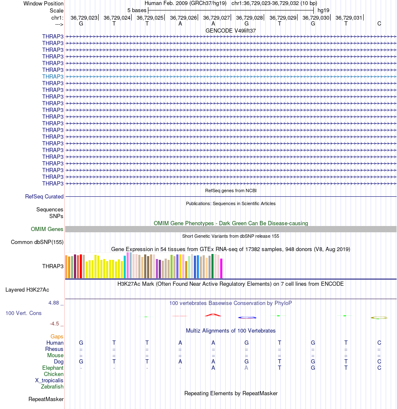
Task: Click the Chicken alignment row label
Action: (53, 374)
